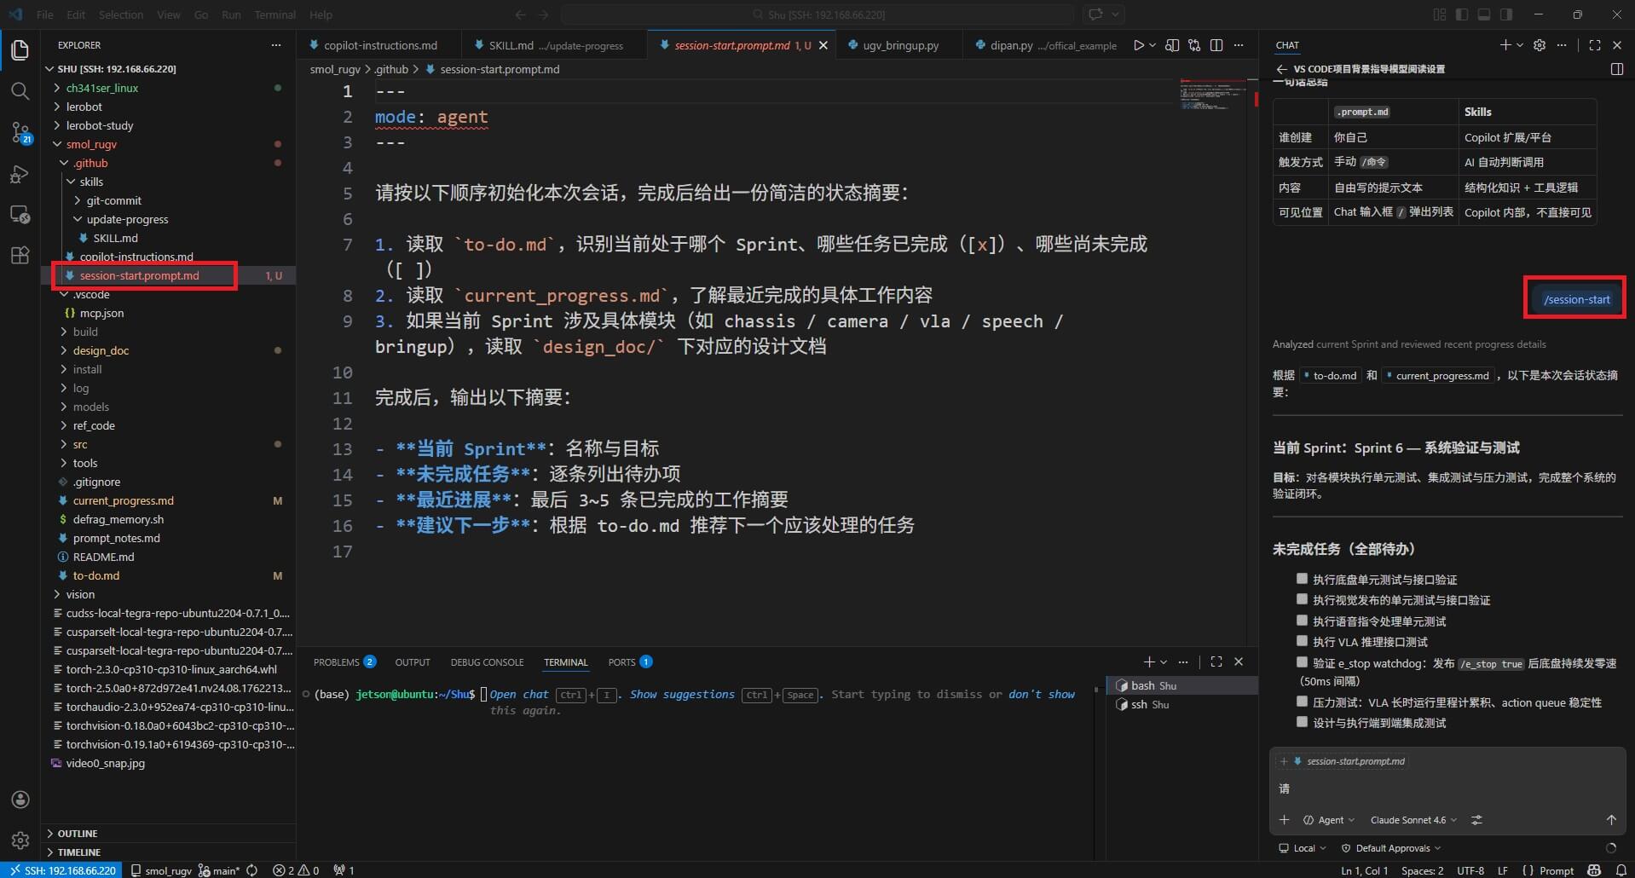Open the Source Control view
1635x878 pixels.
click(20, 132)
